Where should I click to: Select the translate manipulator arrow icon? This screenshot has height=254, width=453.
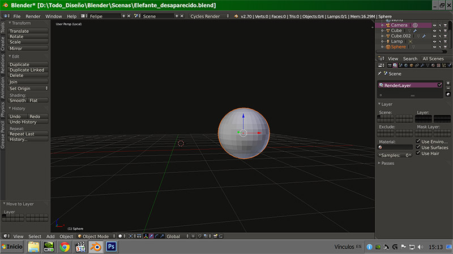[x=151, y=236]
